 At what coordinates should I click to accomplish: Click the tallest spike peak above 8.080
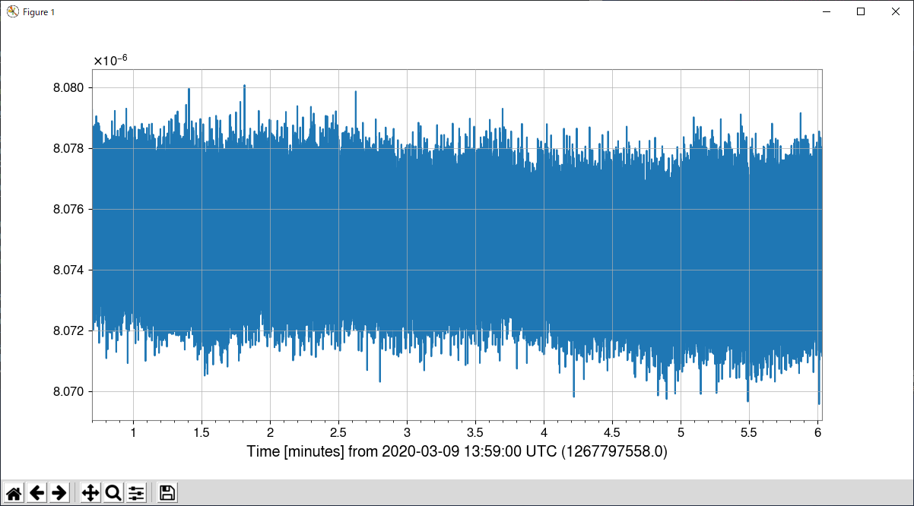(x=244, y=86)
